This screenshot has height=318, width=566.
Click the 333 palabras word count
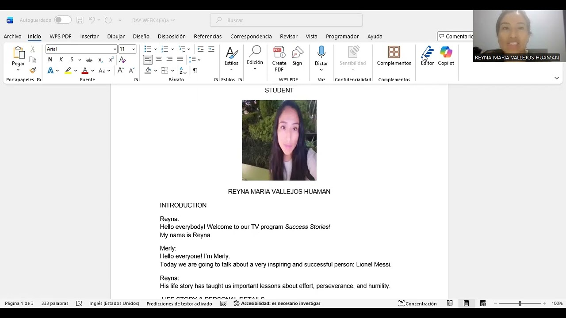[x=55, y=303]
